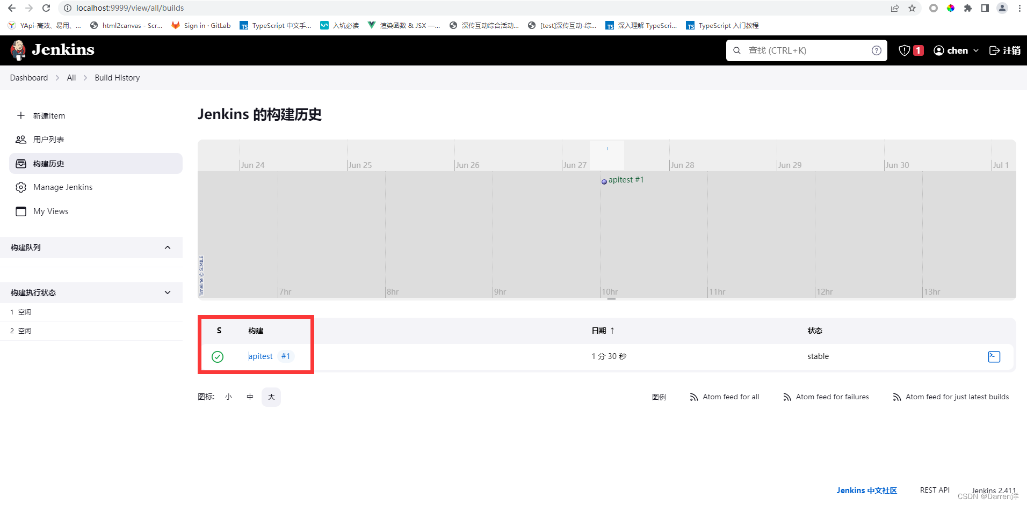Screen dimensions: 1027x505
Task: Collapse the 构建队列 panel
Action: tap(168, 247)
